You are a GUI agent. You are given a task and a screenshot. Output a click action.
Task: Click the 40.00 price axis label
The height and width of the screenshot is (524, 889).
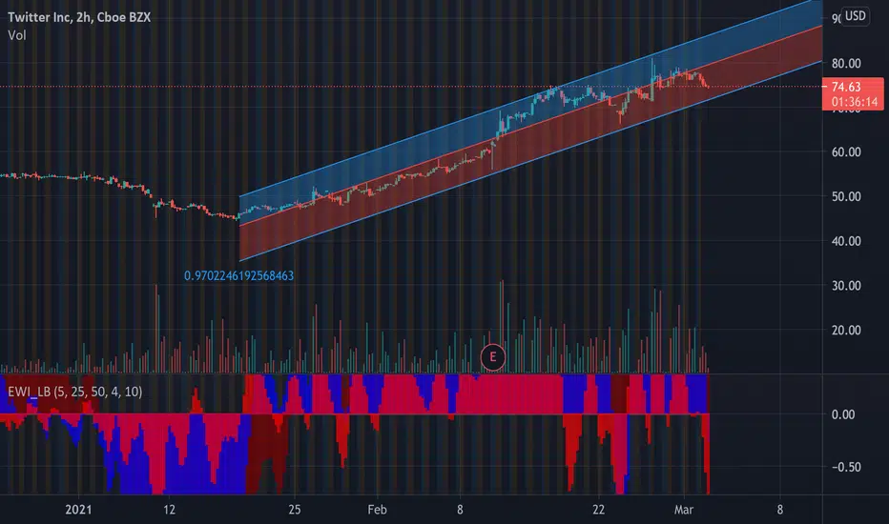click(x=846, y=241)
